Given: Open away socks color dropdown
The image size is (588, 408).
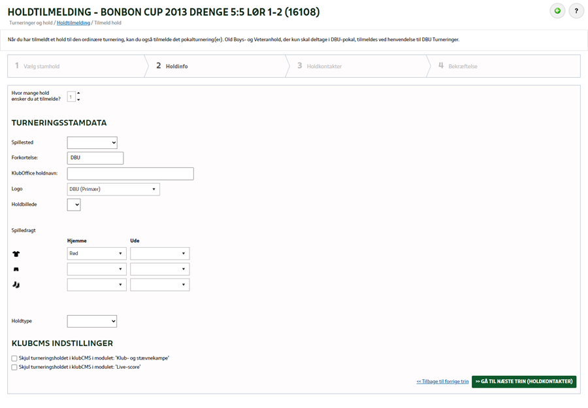Looking at the screenshot, I should [x=160, y=285].
